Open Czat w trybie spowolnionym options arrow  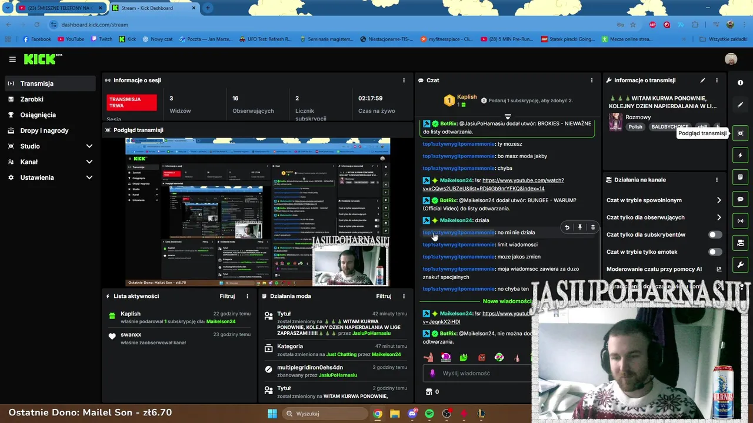coord(719,200)
